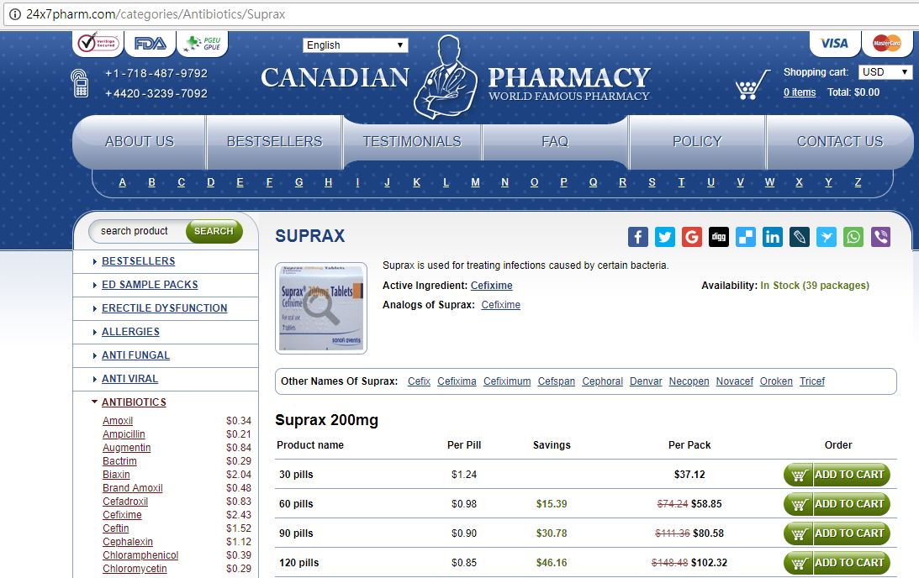Select Cephalexin in antibiotics list
This screenshot has width=919, height=578.
pyautogui.click(x=128, y=542)
